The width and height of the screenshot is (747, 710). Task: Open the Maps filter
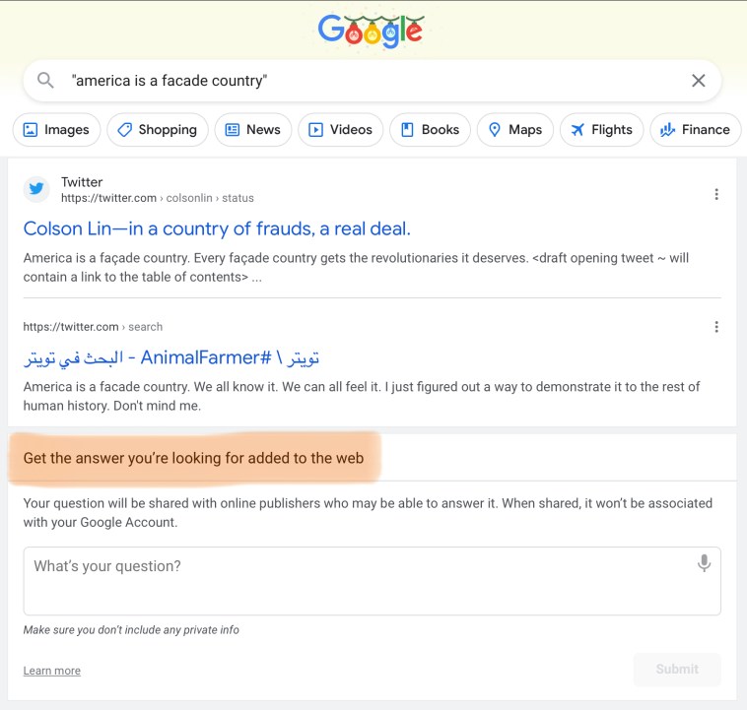click(513, 130)
